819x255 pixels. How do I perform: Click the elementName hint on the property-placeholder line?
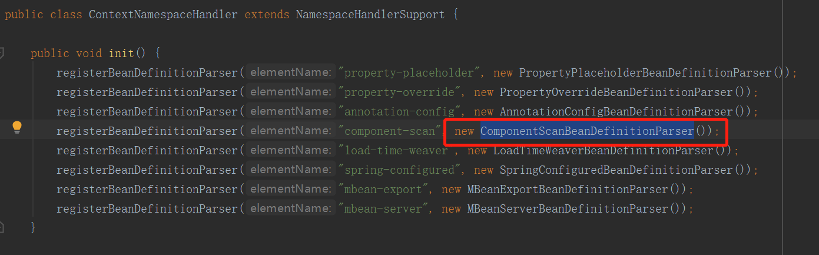[x=291, y=72]
